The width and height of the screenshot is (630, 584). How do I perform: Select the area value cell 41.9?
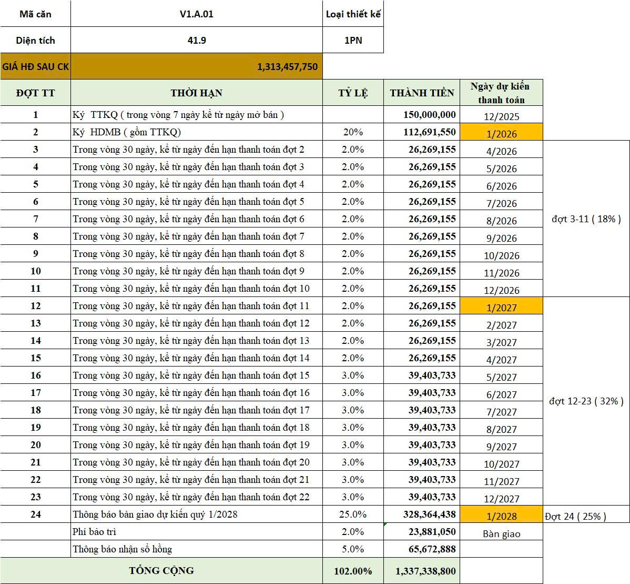click(x=196, y=41)
